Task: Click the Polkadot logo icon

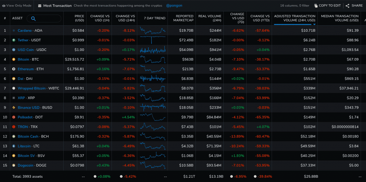Action: (x=14, y=117)
